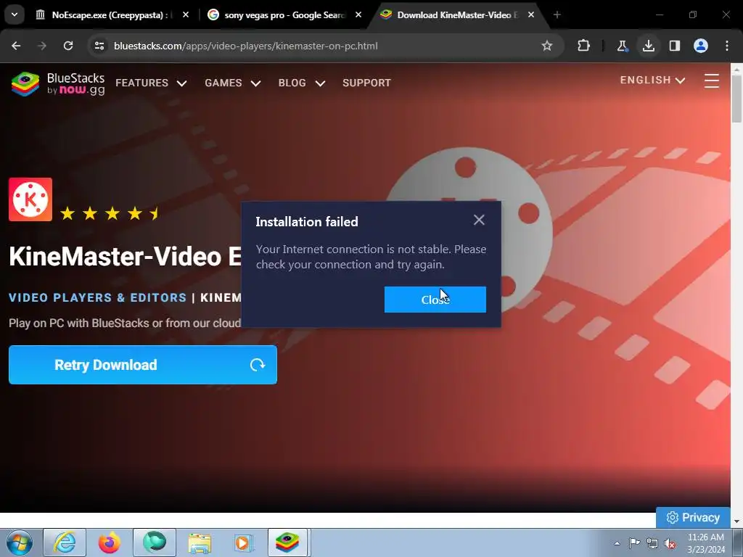Image resolution: width=743 pixels, height=557 pixels.
Task: Reload the BlueStacks page
Action: [68, 46]
